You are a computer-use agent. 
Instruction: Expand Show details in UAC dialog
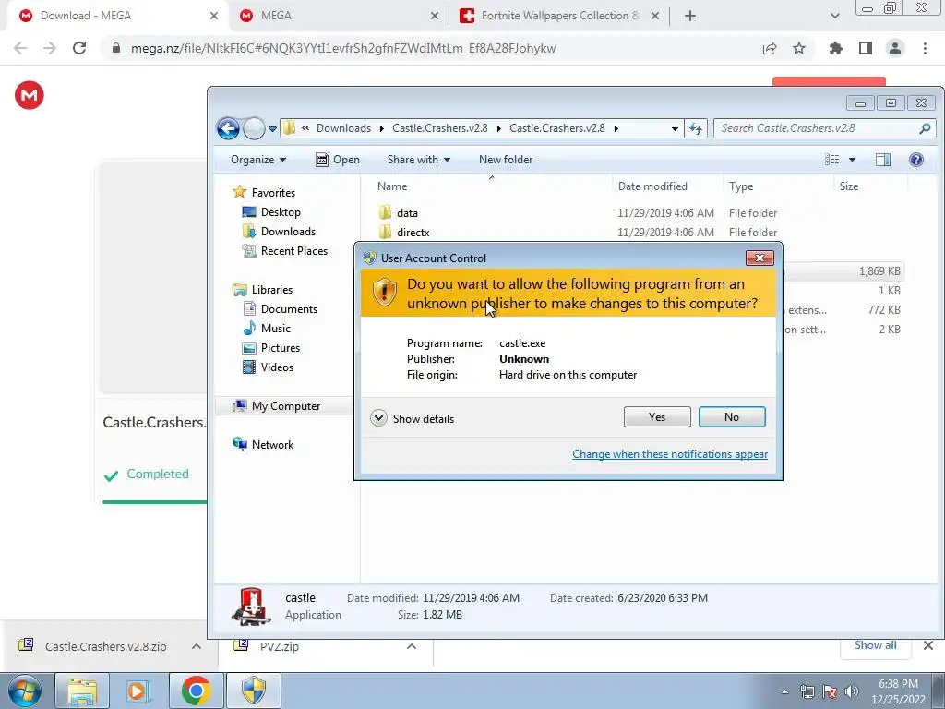pyautogui.click(x=413, y=418)
